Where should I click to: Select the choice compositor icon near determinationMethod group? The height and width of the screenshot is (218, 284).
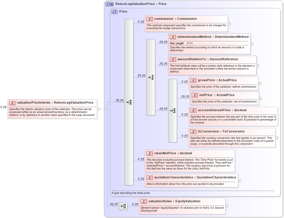pyautogui.click(x=151, y=77)
